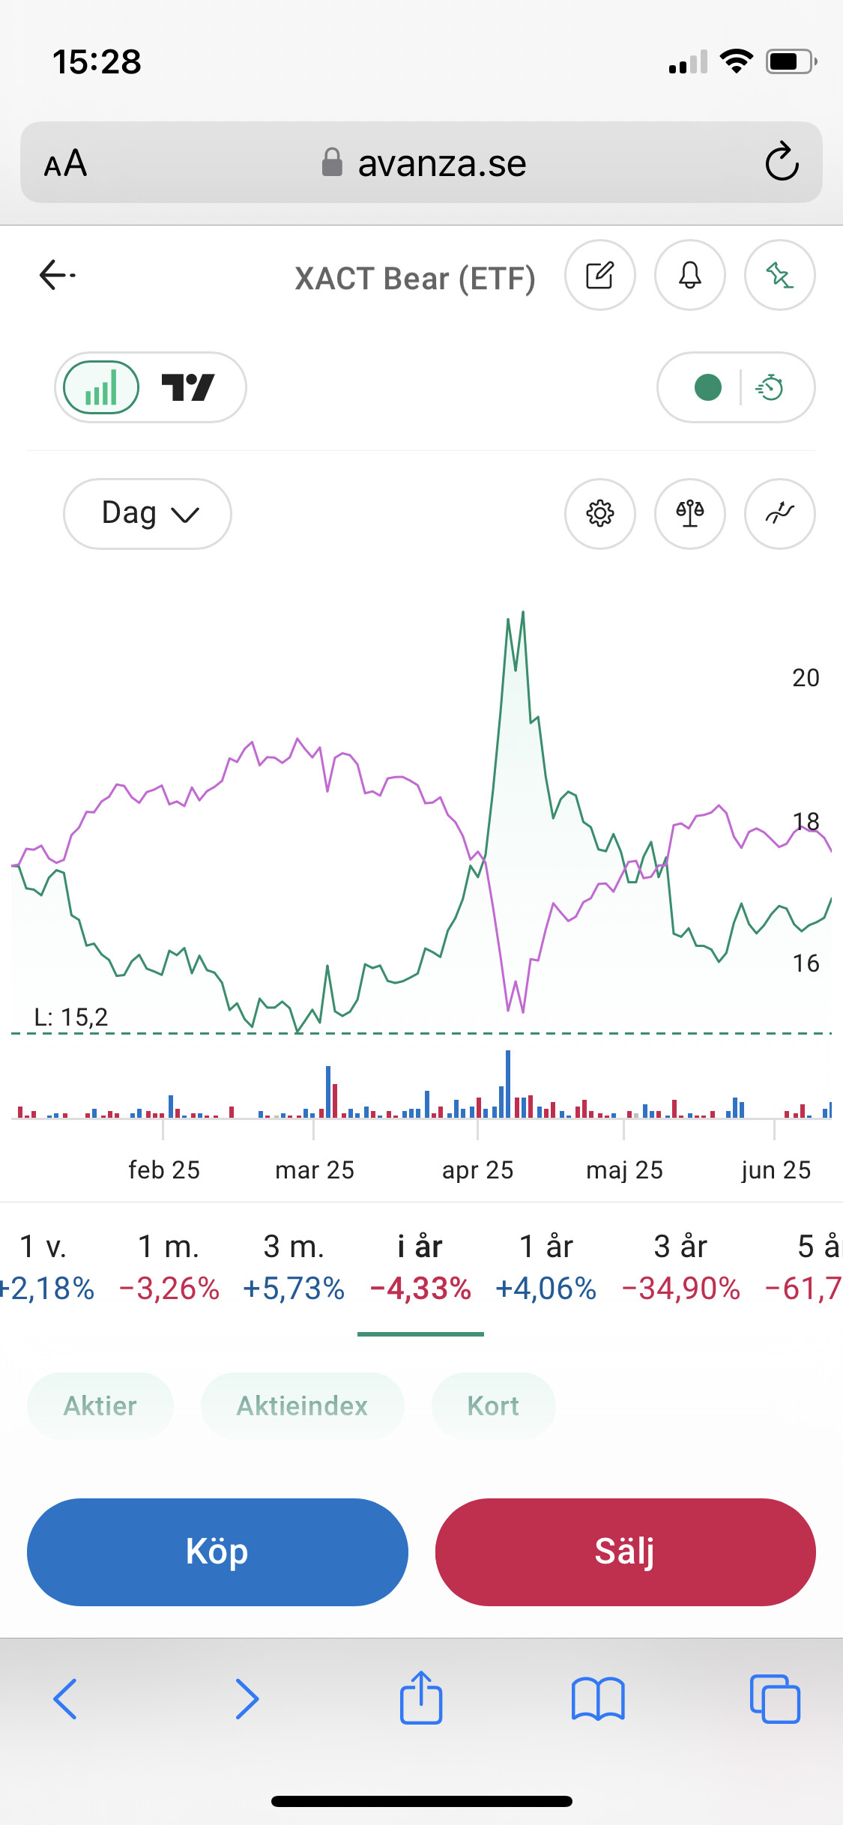Toggle the green realtime dot indicator
The height and width of the screenshot is (1825, 843).
[707, 387]
